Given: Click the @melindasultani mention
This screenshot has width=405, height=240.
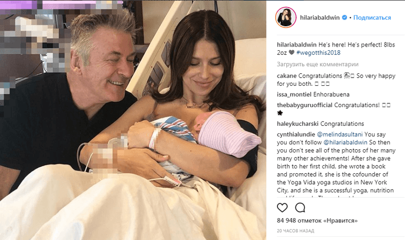Looking at the screenshot, I should tap(340, 134).
